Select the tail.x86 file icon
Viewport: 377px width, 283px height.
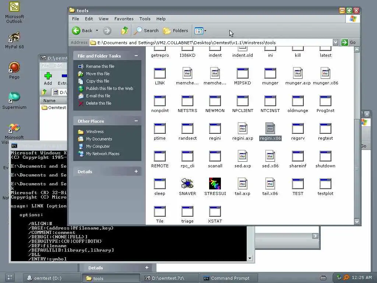click(270, 184)
